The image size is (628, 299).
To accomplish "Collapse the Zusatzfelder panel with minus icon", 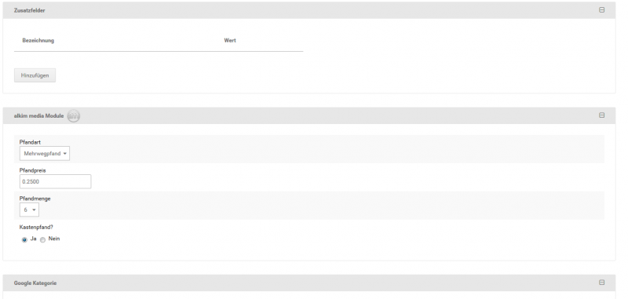I will (601, 10).
